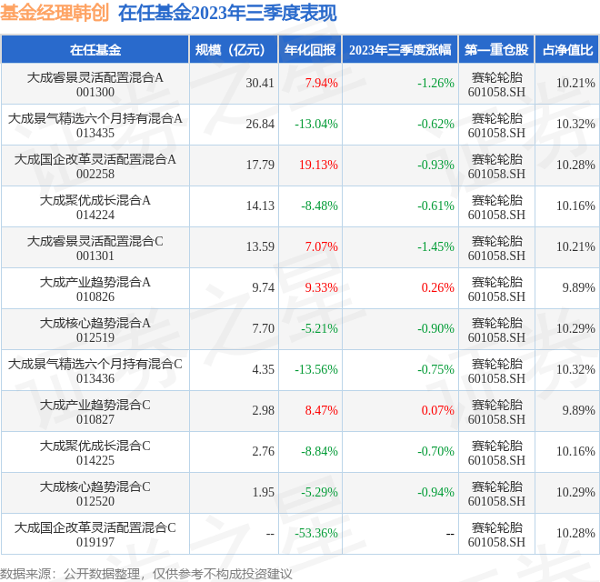Open fund 大成国企改革灵活配置混合A 002258
The height and width of the screenshot is (582, 600).
pyautogui.click(x=95, y=166)
